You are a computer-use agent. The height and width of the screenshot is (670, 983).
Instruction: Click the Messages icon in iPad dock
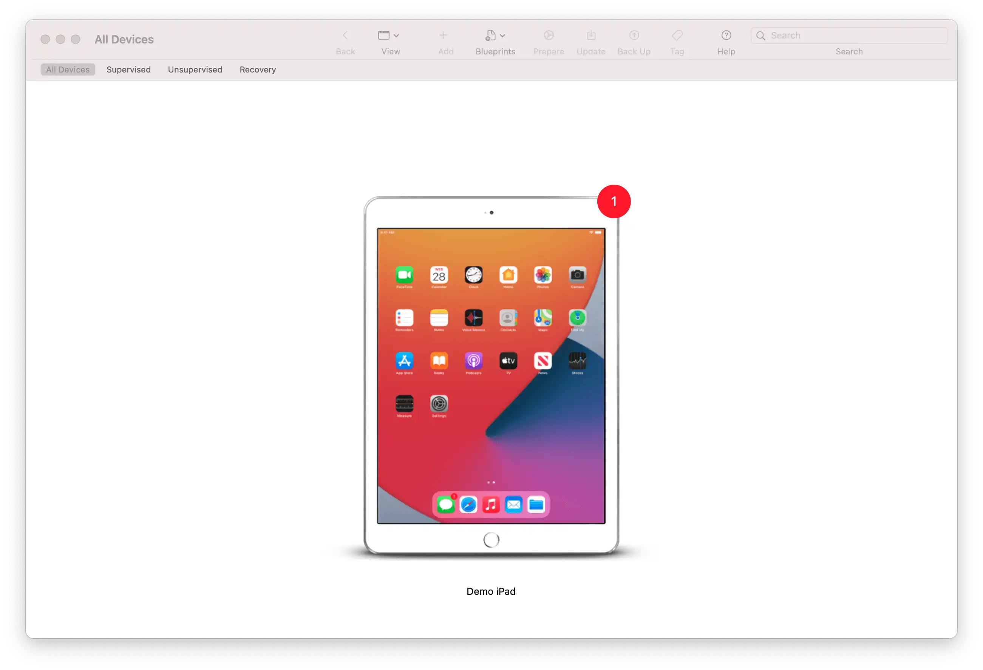[445, 504]
